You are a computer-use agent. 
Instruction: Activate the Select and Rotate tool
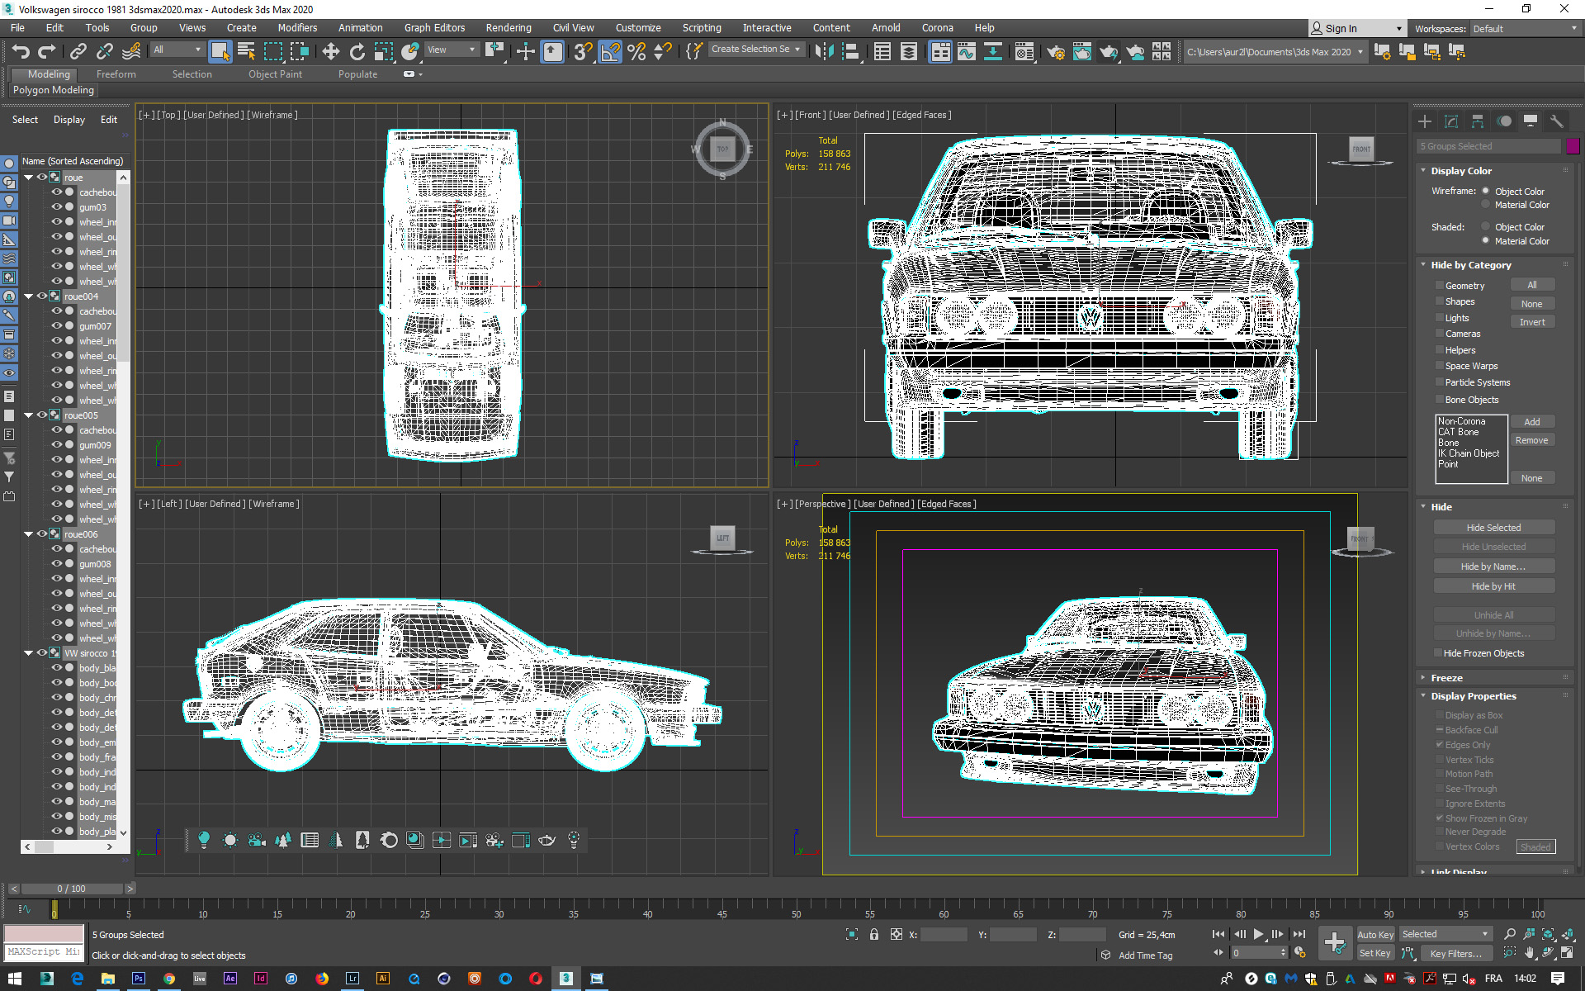(357, 52)
